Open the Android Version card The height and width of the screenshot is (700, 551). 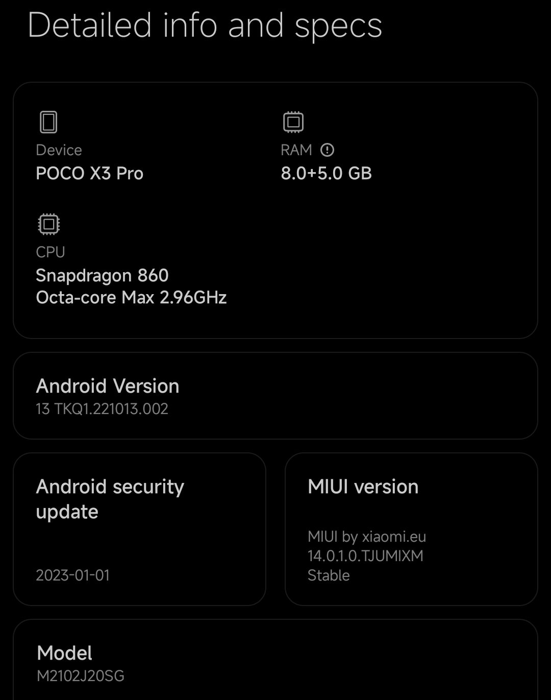[x=275, y=396]
